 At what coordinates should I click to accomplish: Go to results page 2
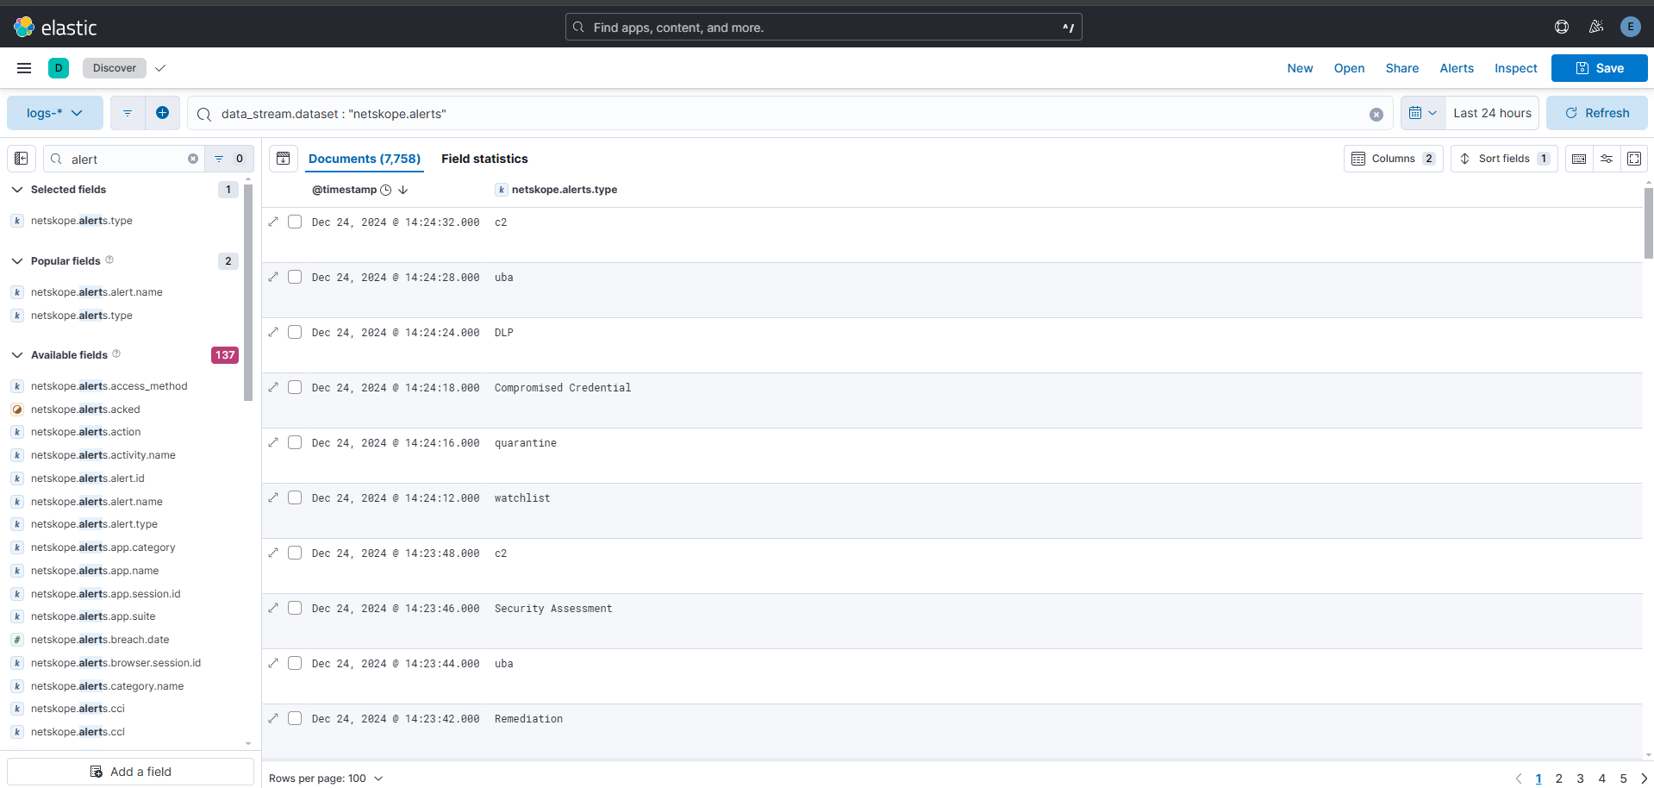point(1558,779)
